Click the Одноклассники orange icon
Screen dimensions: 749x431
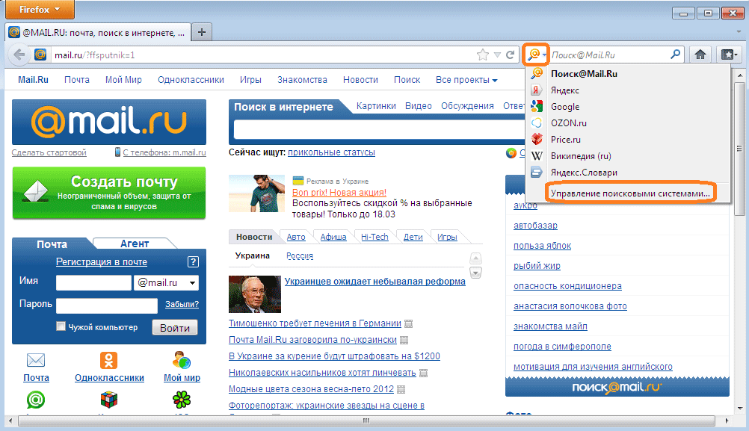click(x=109, y=360)
